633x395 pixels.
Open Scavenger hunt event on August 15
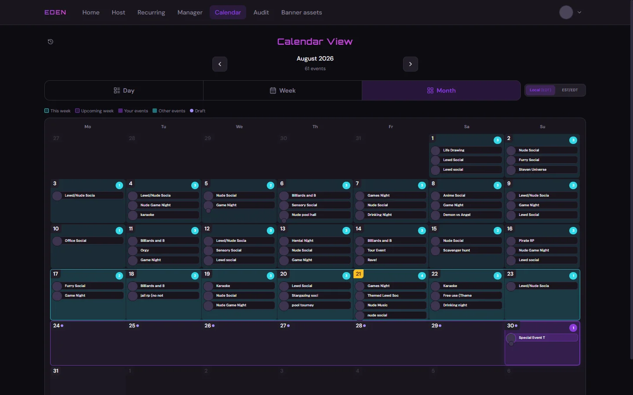[466, 250]
